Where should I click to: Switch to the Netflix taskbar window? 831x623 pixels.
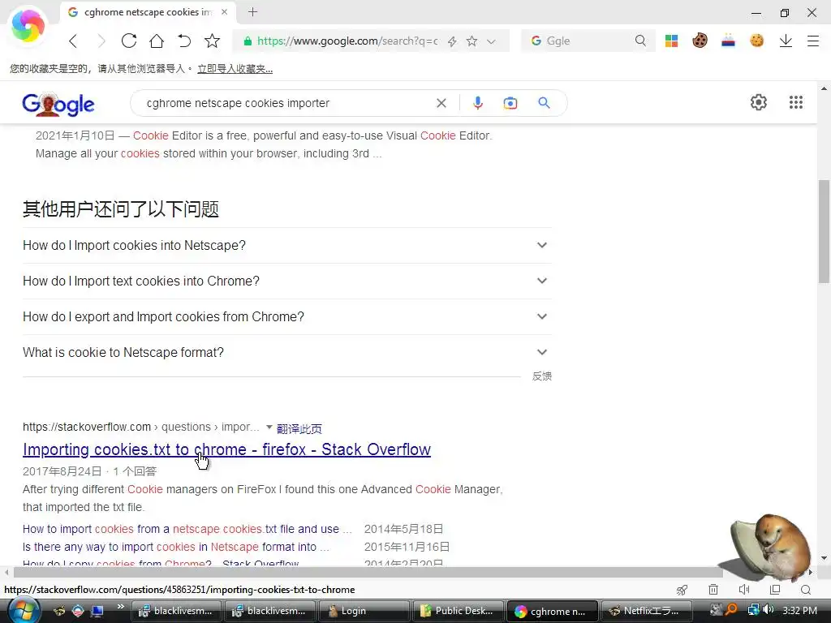(645, 611)
